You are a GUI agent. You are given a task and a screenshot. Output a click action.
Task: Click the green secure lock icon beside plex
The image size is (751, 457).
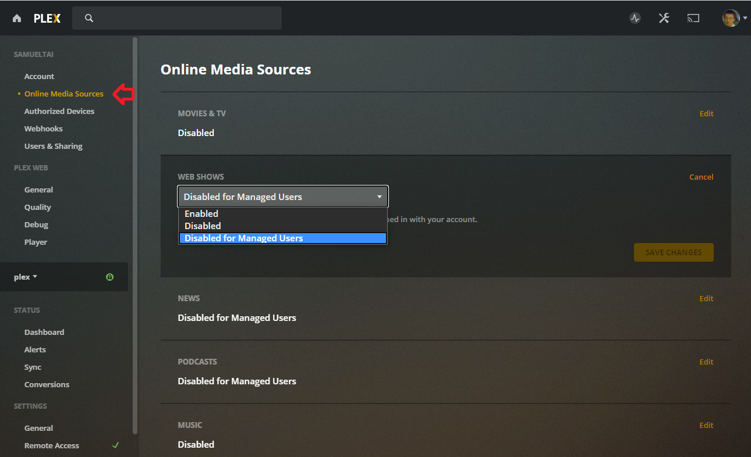(109, 277)
